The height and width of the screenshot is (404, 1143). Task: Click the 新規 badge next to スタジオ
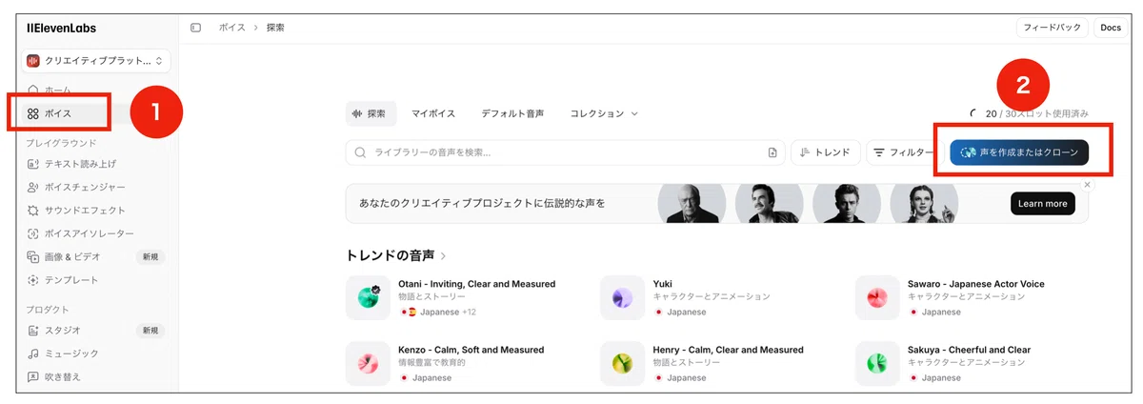pyautogui.click(x=150, y=331)
